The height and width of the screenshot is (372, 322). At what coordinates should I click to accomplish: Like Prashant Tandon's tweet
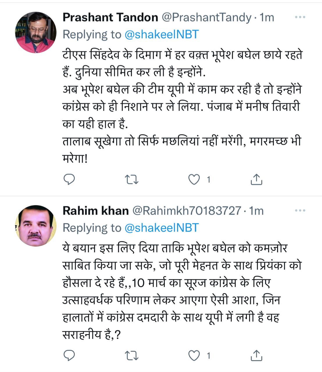[x=194, y=180]
